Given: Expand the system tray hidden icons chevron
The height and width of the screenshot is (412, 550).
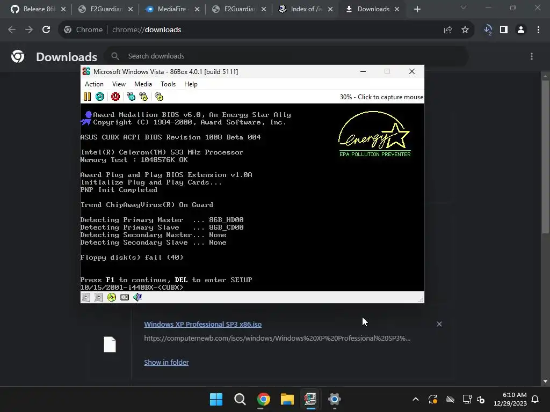Looking at the screenshot, I should click(x=416, y=399).
